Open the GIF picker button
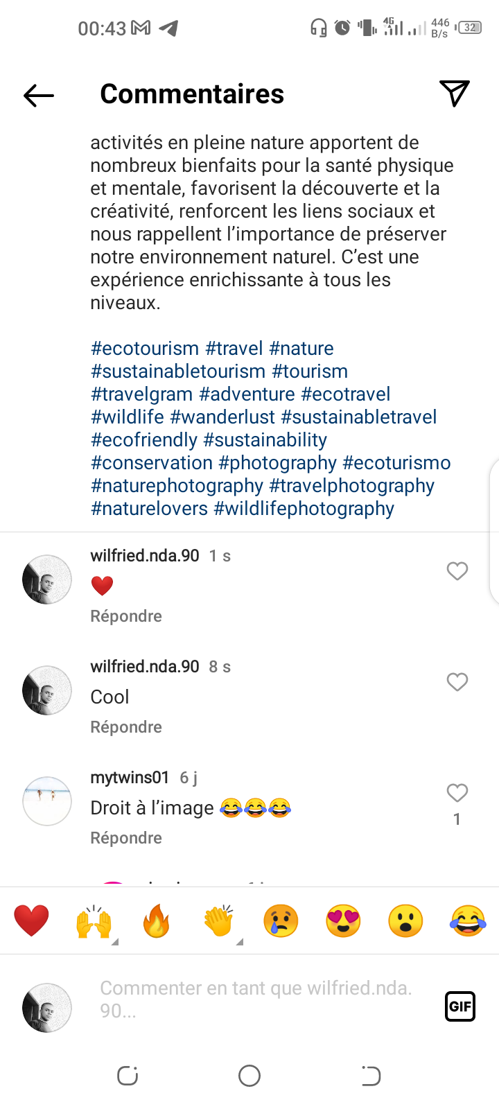499x1109 pixels. pos(459,1006)
